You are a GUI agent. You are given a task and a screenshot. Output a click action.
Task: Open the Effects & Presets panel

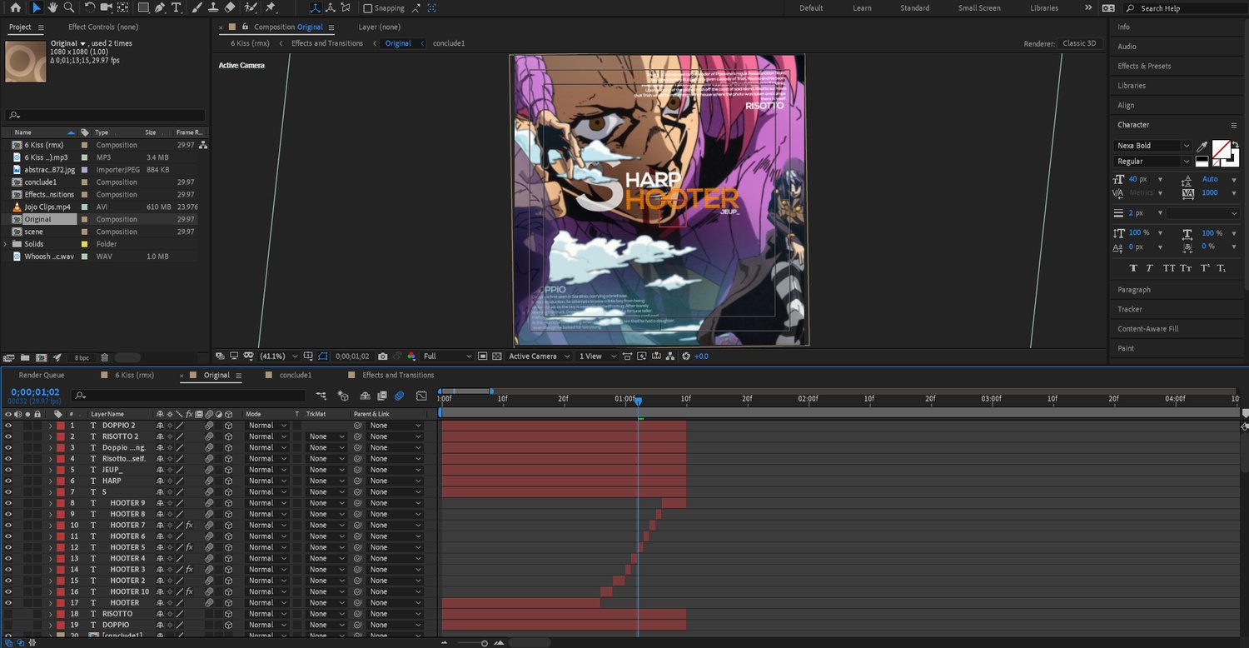tap(1144, 66)
